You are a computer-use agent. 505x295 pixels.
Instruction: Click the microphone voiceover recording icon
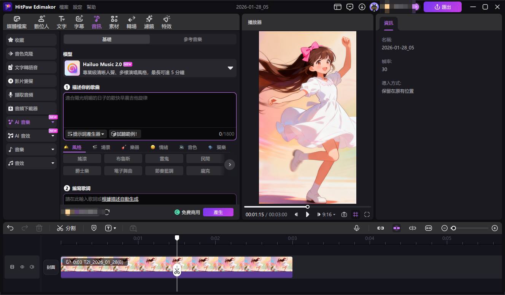click(x=357, y=228)
